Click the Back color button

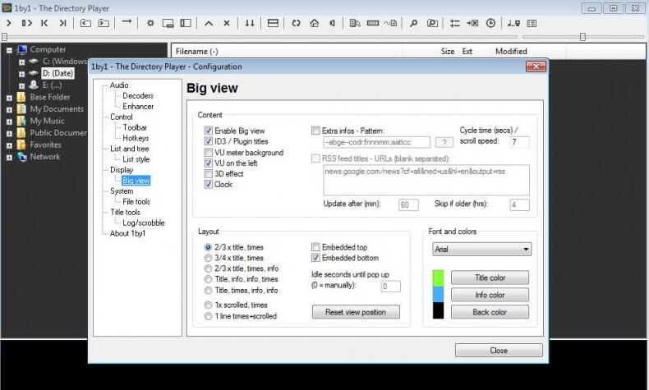(490, 312)
